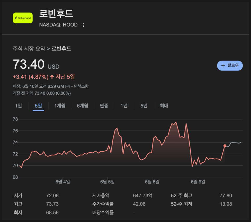Switch to the 1개월 tab
This screenshot has width=251, height=222.
(60, 106)
